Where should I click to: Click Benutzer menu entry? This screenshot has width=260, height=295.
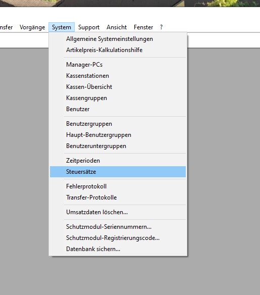(x=118, y=109)
